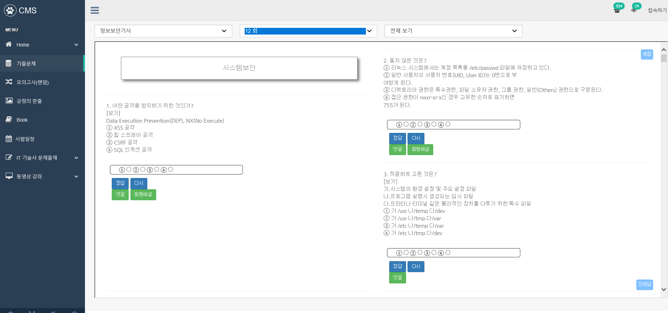Image resolution: width=668 pixels, height=313 pixels.
Task: Open 회원해설 for question 2
Action: [x=420, y=149]
